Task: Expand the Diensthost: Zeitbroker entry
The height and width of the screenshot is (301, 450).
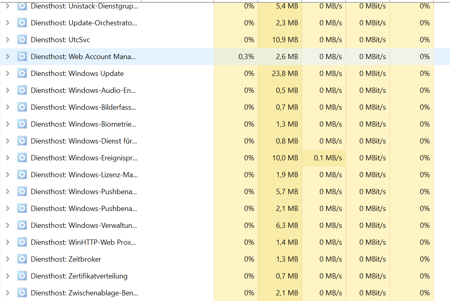Action: click(8, 259)
